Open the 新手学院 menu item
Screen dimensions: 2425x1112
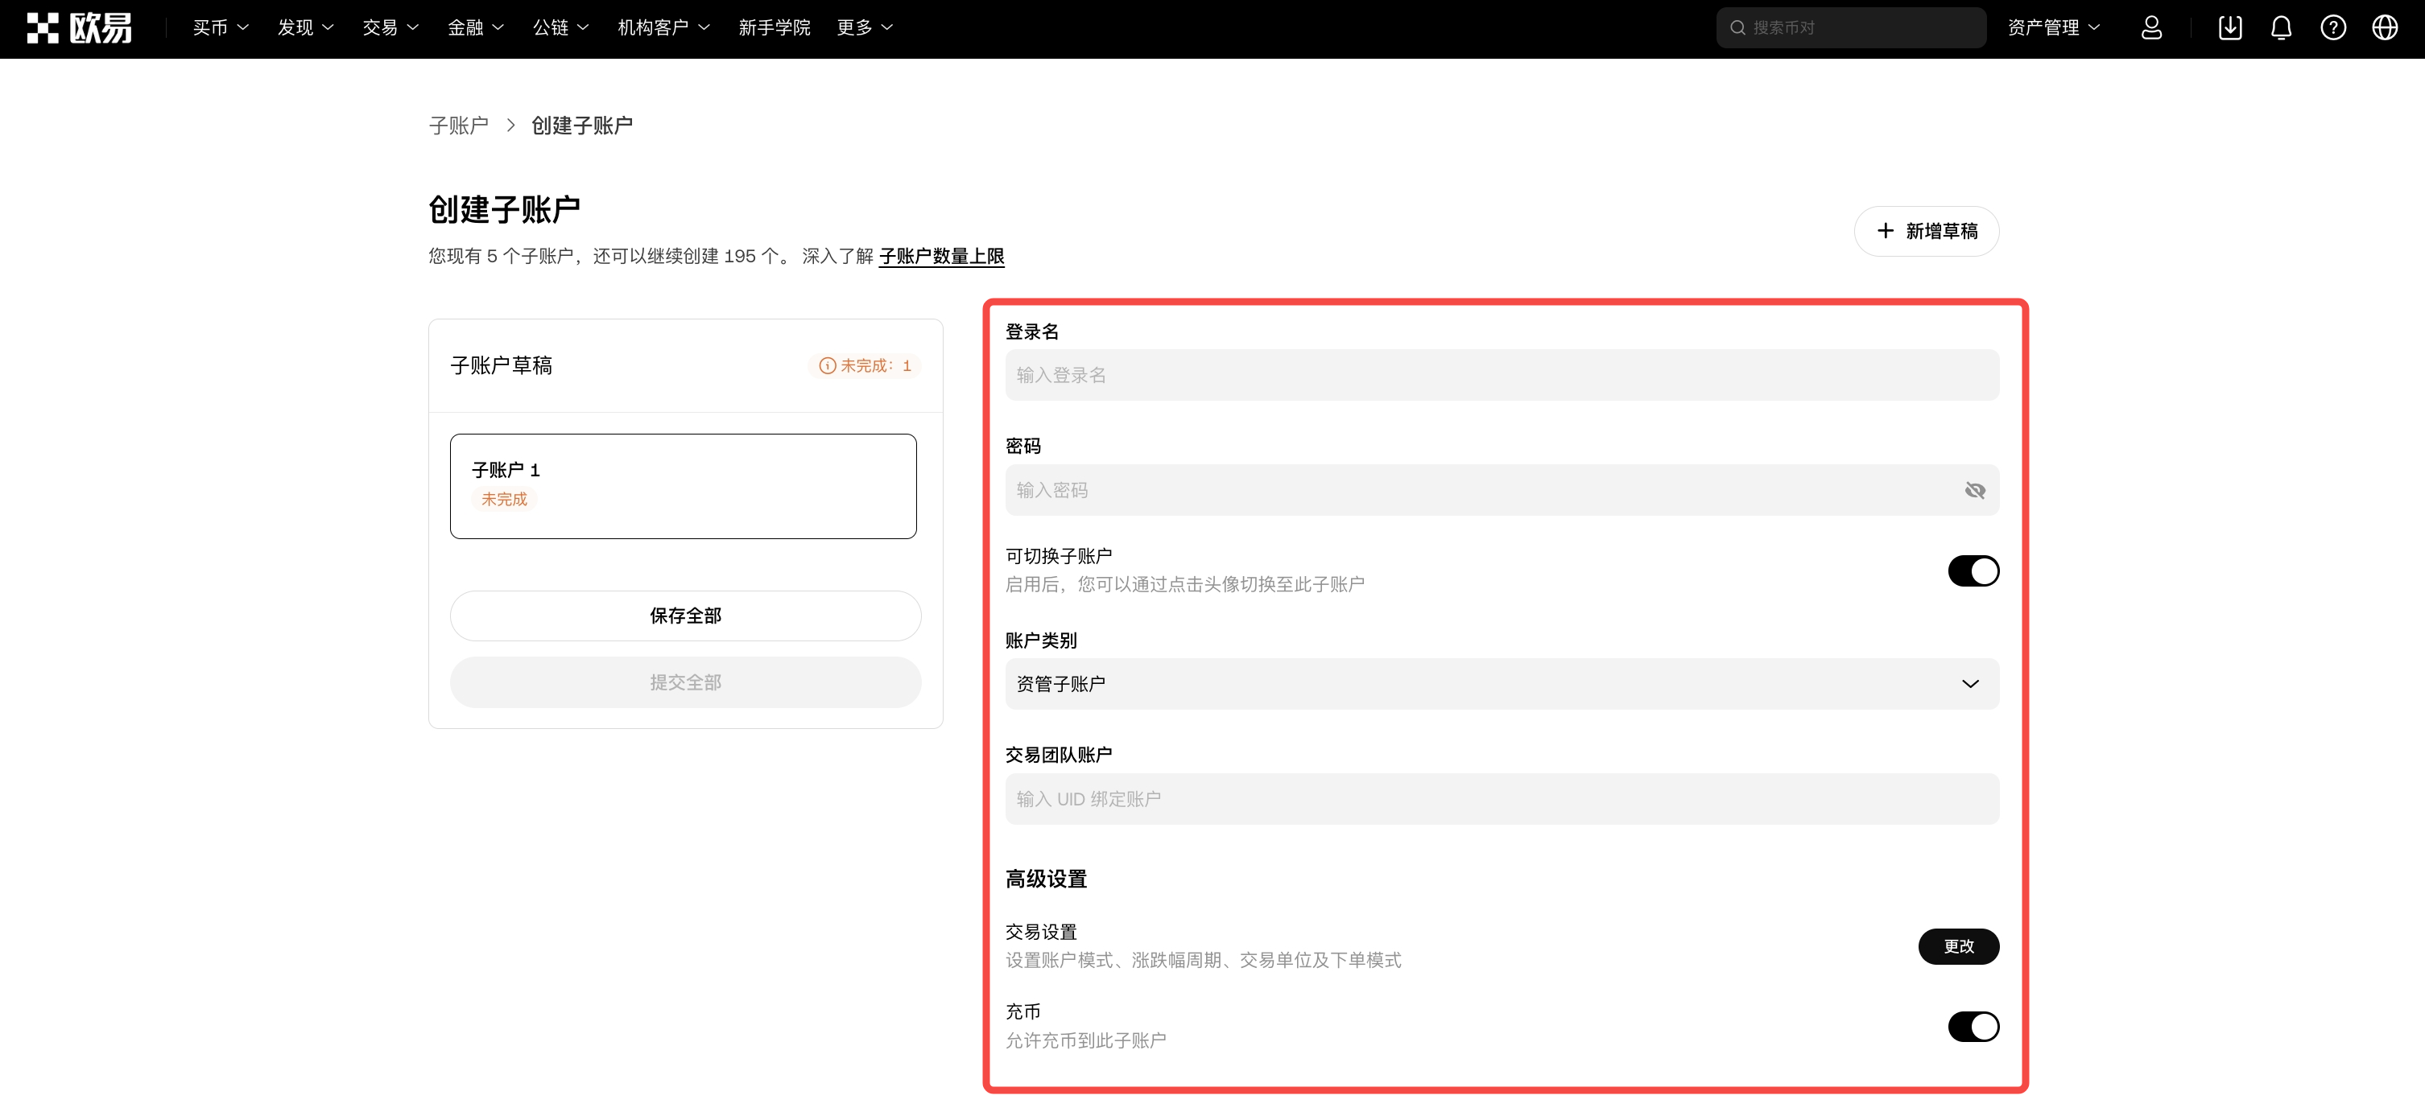point(774,28)
